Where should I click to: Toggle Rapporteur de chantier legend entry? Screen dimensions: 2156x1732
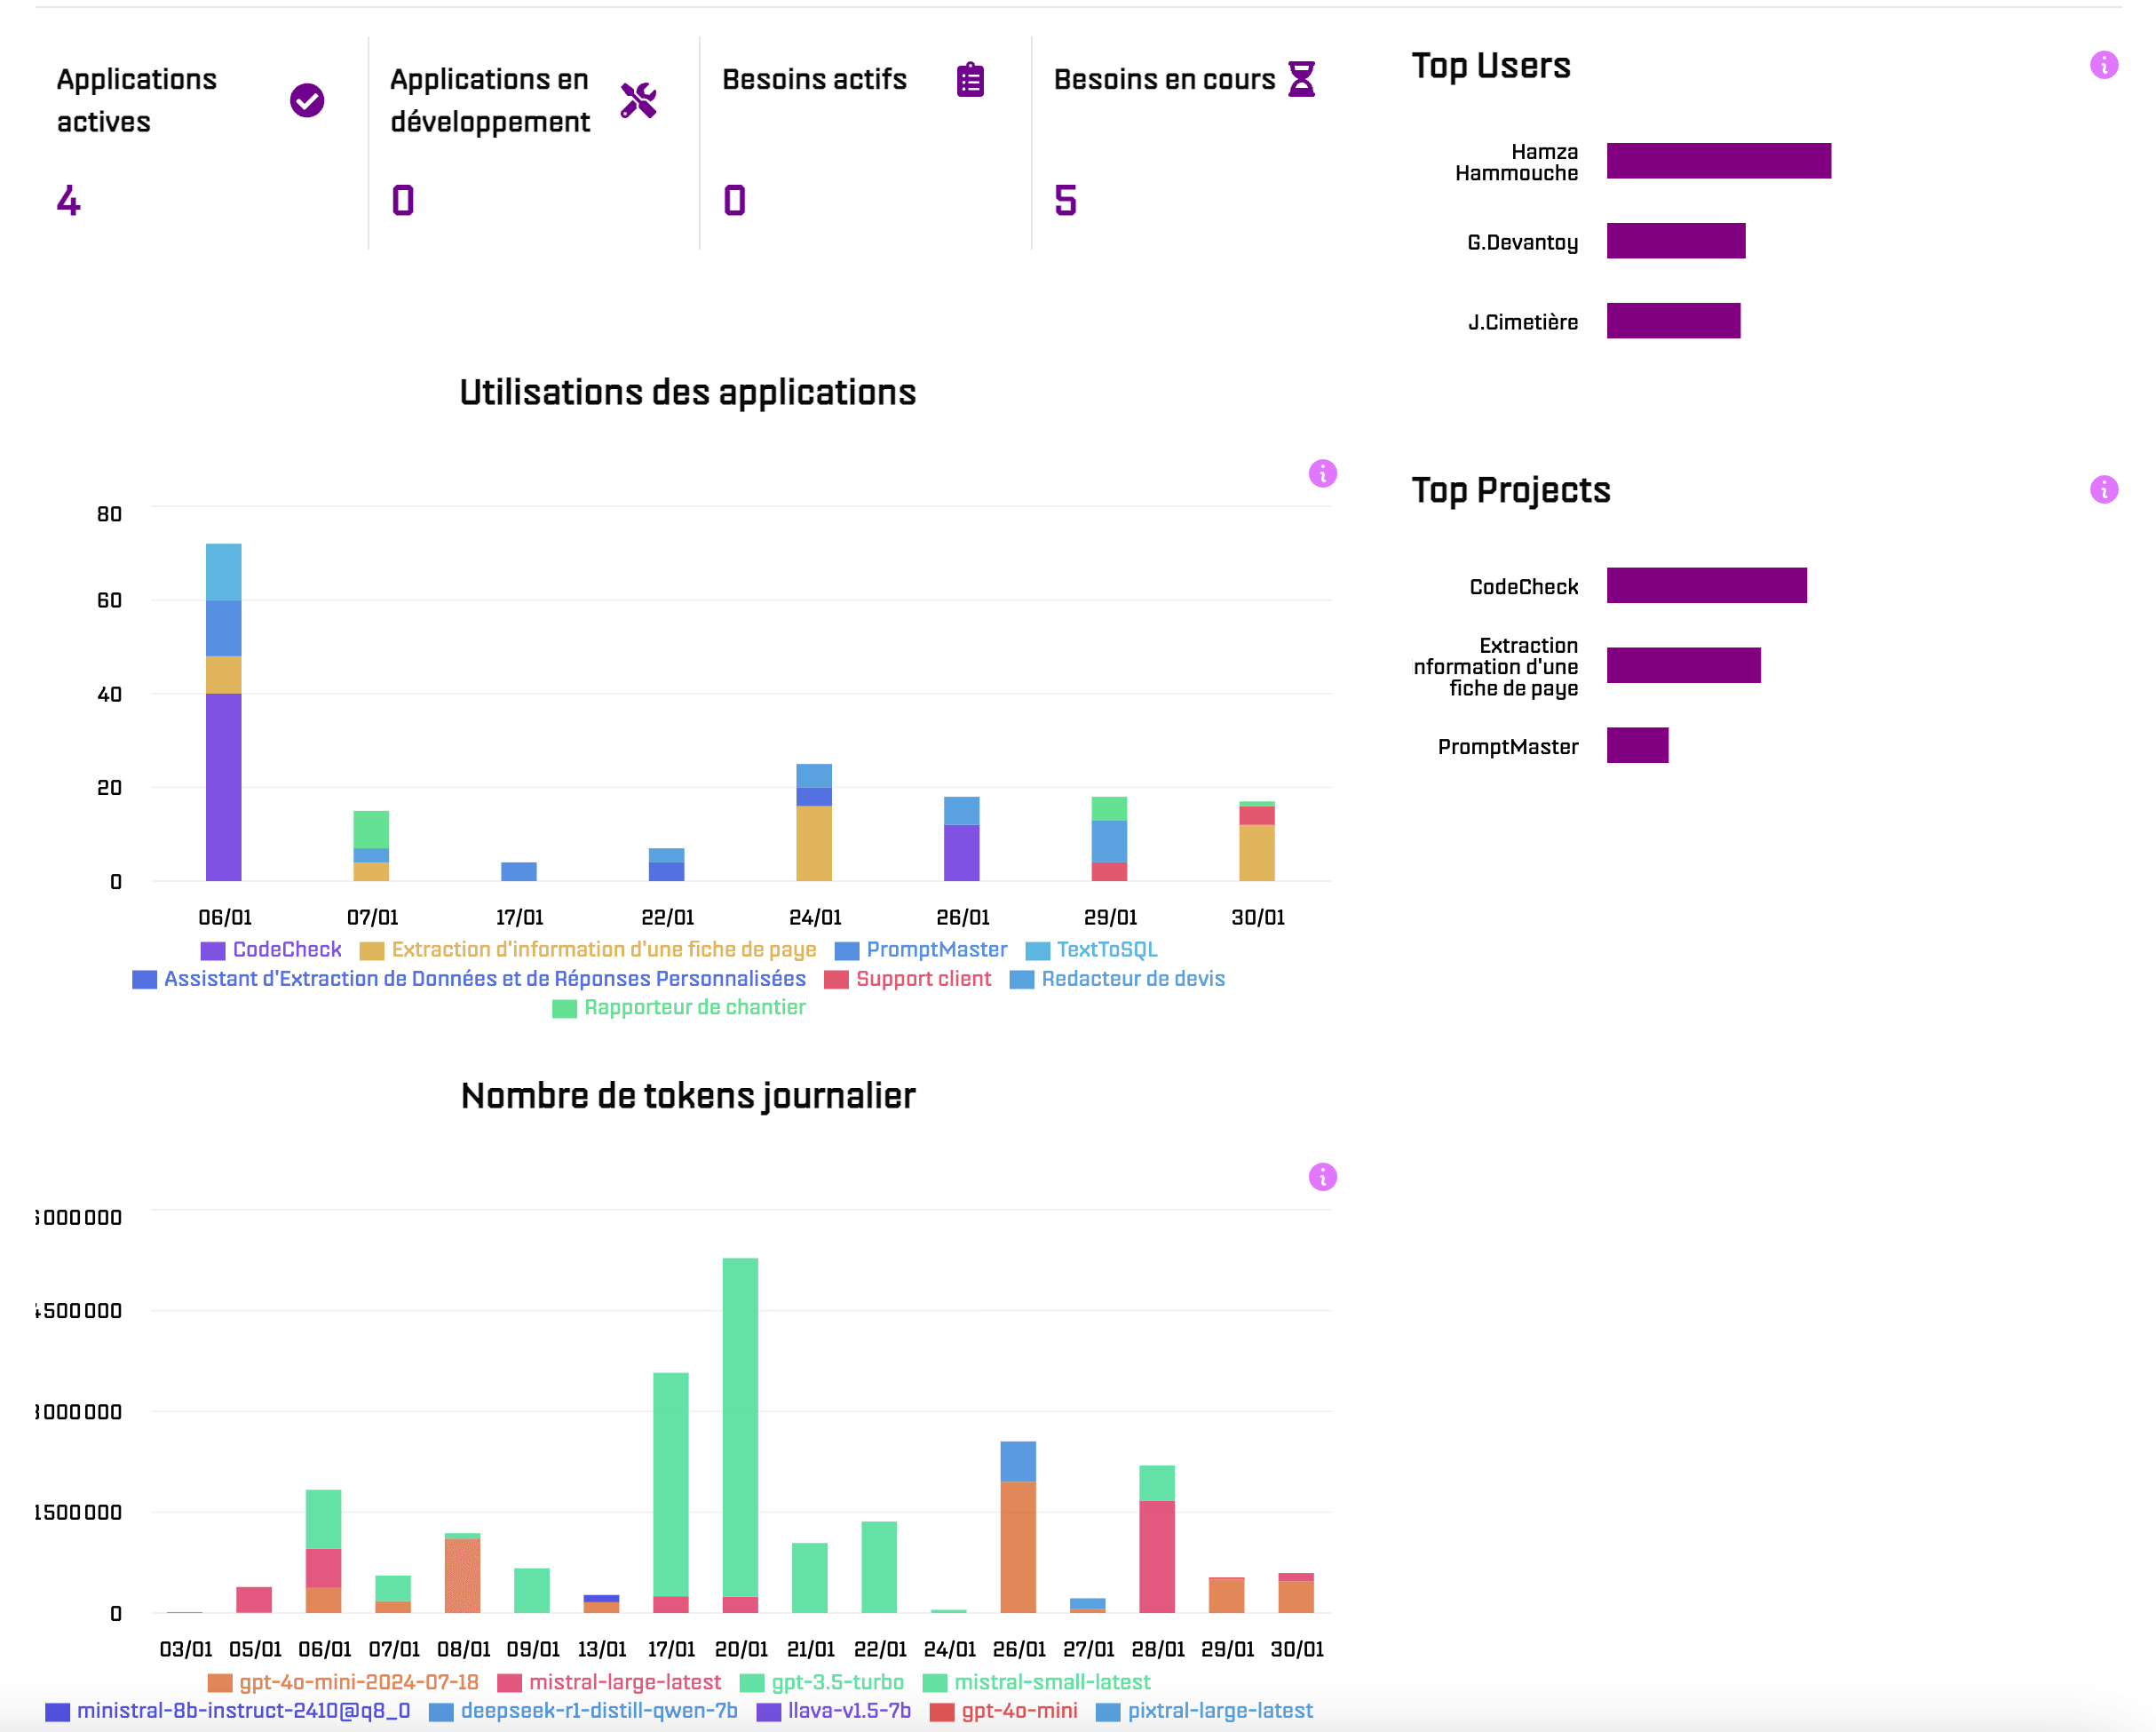tap(694, 1008)
